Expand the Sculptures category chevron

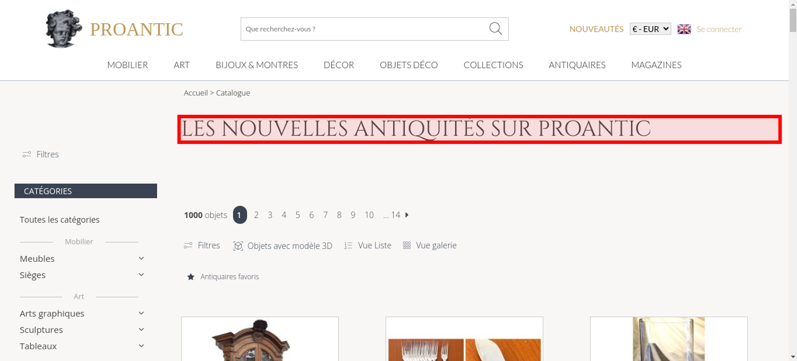[141, 330]
